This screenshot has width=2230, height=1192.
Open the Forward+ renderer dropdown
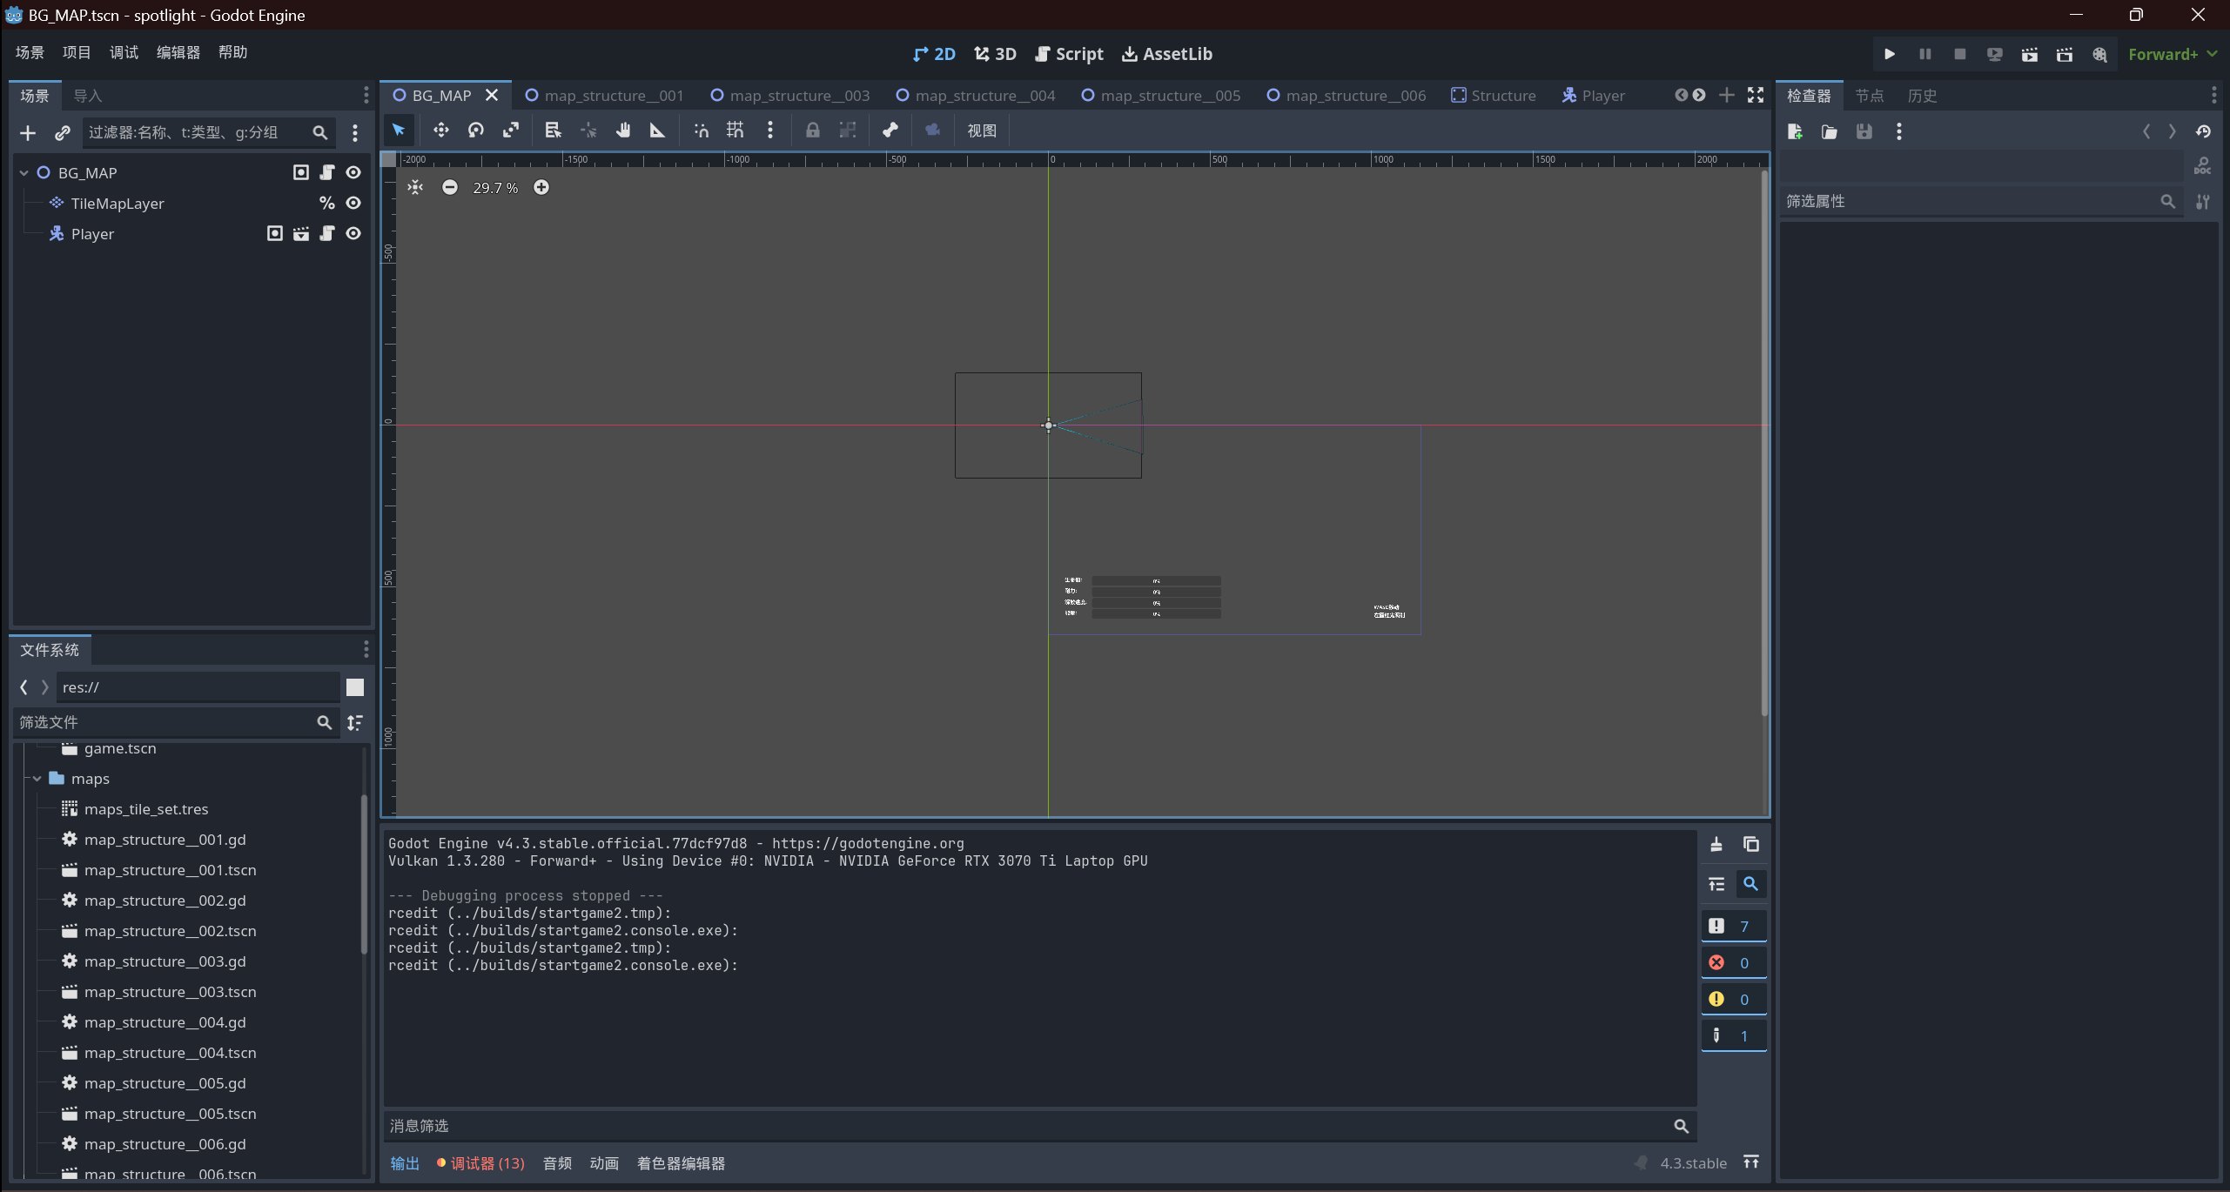pyautogui.click(x=2173, y=54)
